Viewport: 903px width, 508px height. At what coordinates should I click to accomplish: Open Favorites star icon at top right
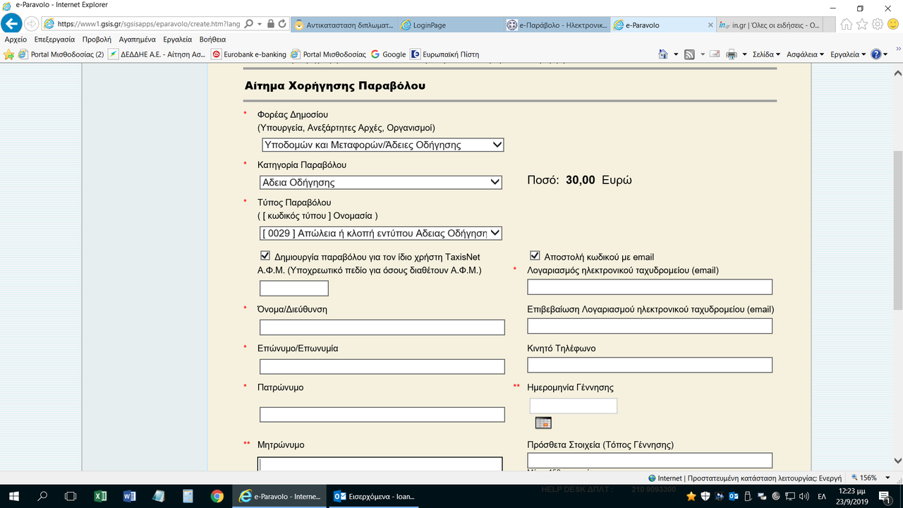point(862,24)
